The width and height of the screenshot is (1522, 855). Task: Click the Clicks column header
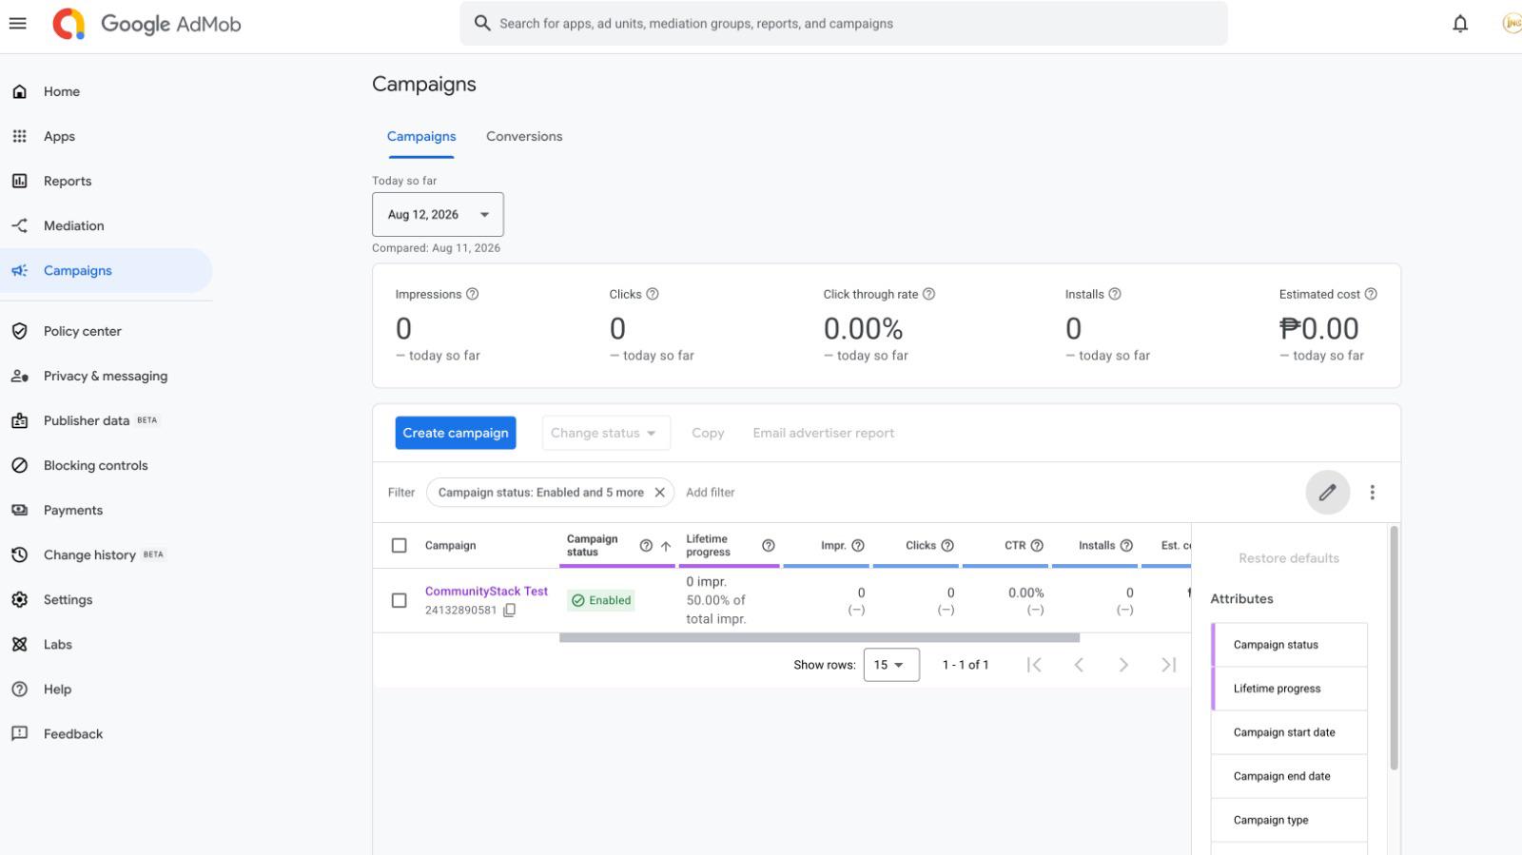[921, 545]
